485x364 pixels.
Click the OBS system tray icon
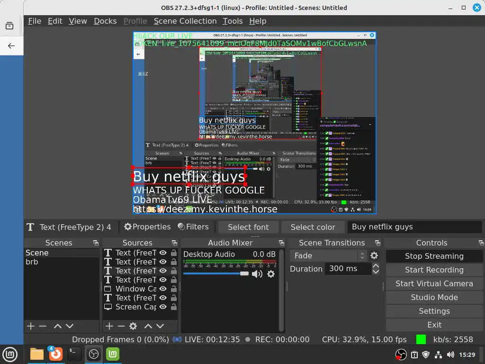[401, 355]
